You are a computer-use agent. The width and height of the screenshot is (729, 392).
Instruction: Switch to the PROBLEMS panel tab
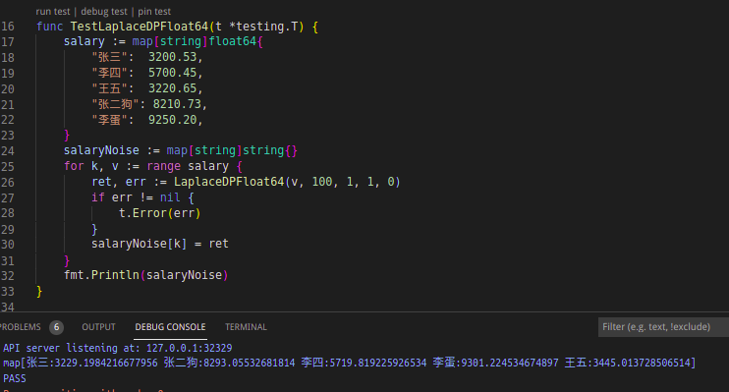click(20, 327)
